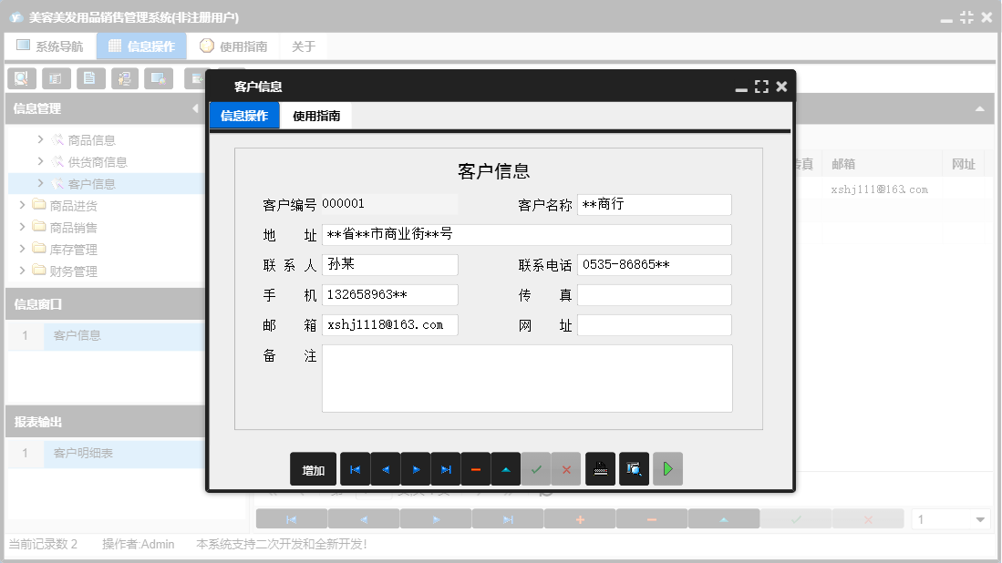
Task: Click the 增加 button to add record
Action: click(x=313, y=468)
